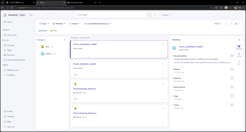Viewport: 246px width, 132px height.
Task: Open fraud.training_features dataset result
Action: pyautogui.click(x=85, y=89)
